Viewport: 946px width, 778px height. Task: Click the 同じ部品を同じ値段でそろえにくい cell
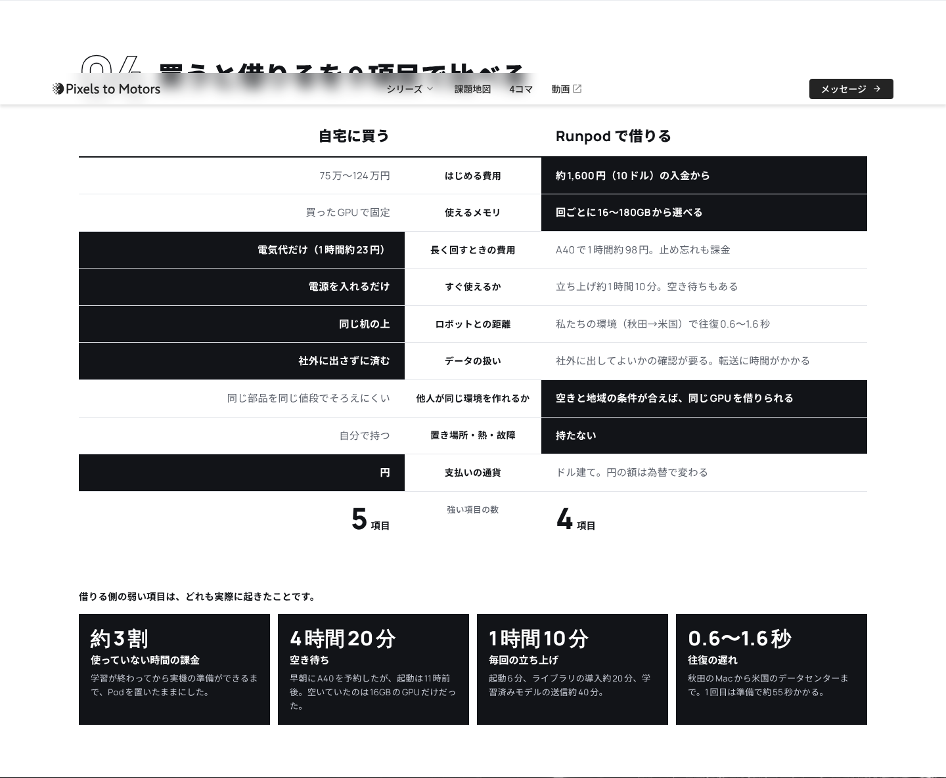(x=242, y=399)
